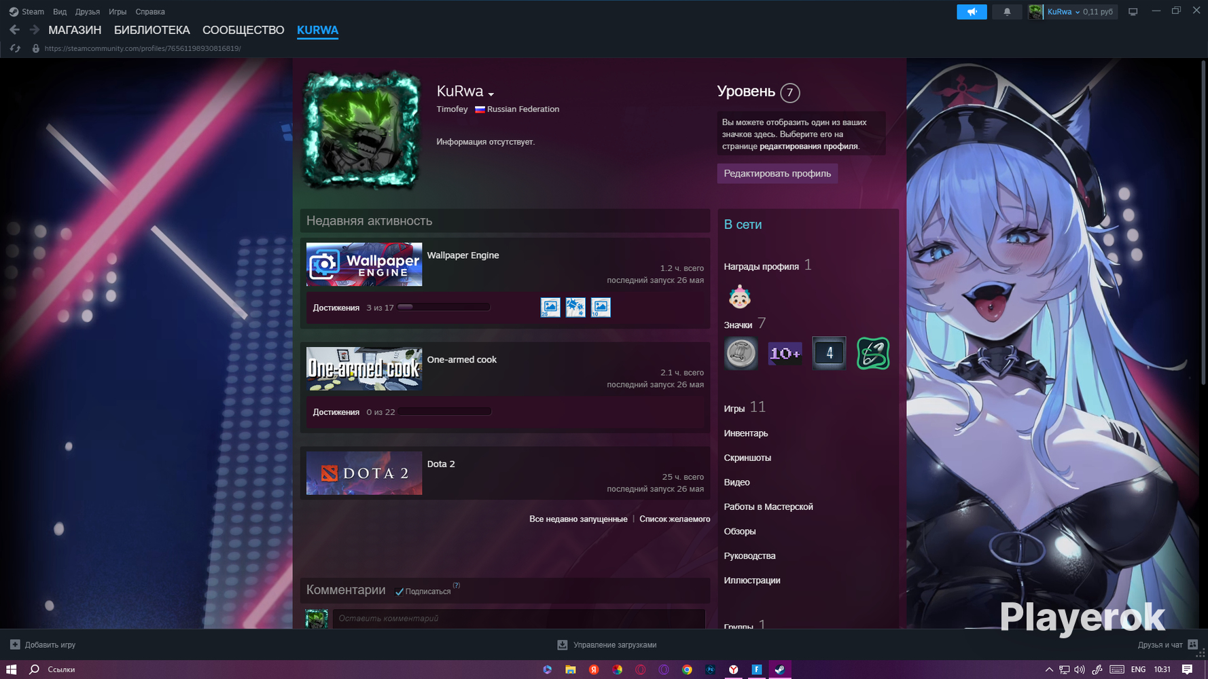The height and width of the screenshot is (679, 1208).
Task: Click the page URL address bar
Action: point(143,49)
